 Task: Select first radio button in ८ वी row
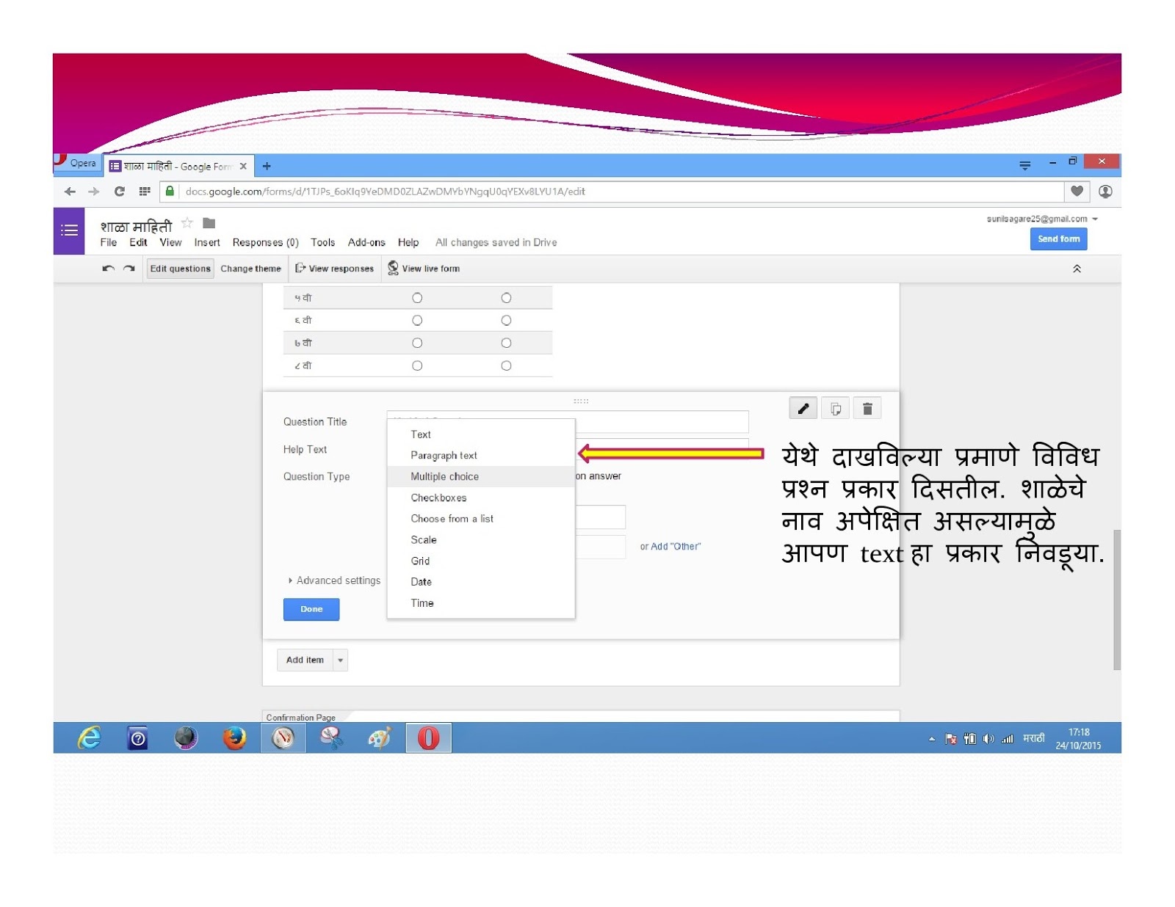pyautogui.click(x=417, y=365)
